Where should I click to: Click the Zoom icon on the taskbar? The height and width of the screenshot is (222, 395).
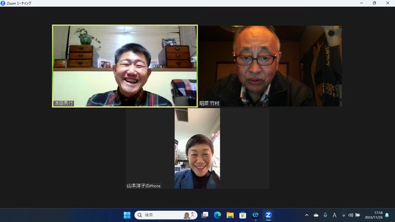(268, 215)
